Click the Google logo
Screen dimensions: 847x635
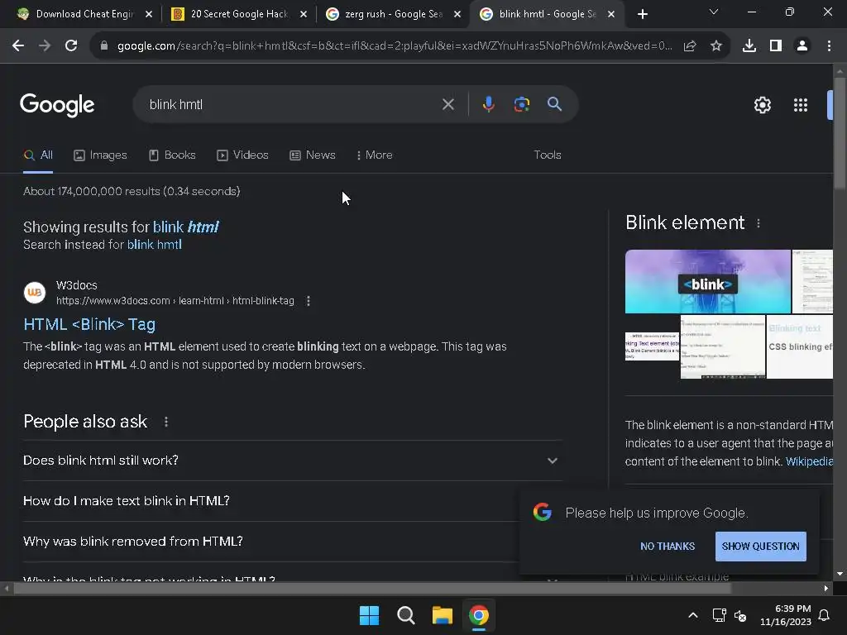[x=57, y=105]
